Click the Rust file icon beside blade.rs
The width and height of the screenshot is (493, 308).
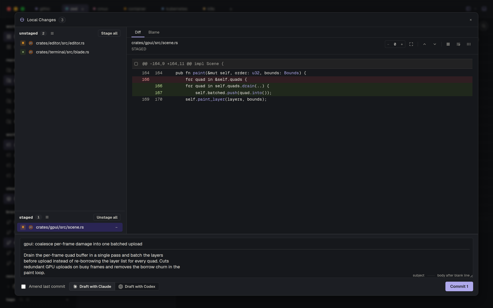(31, 52)
